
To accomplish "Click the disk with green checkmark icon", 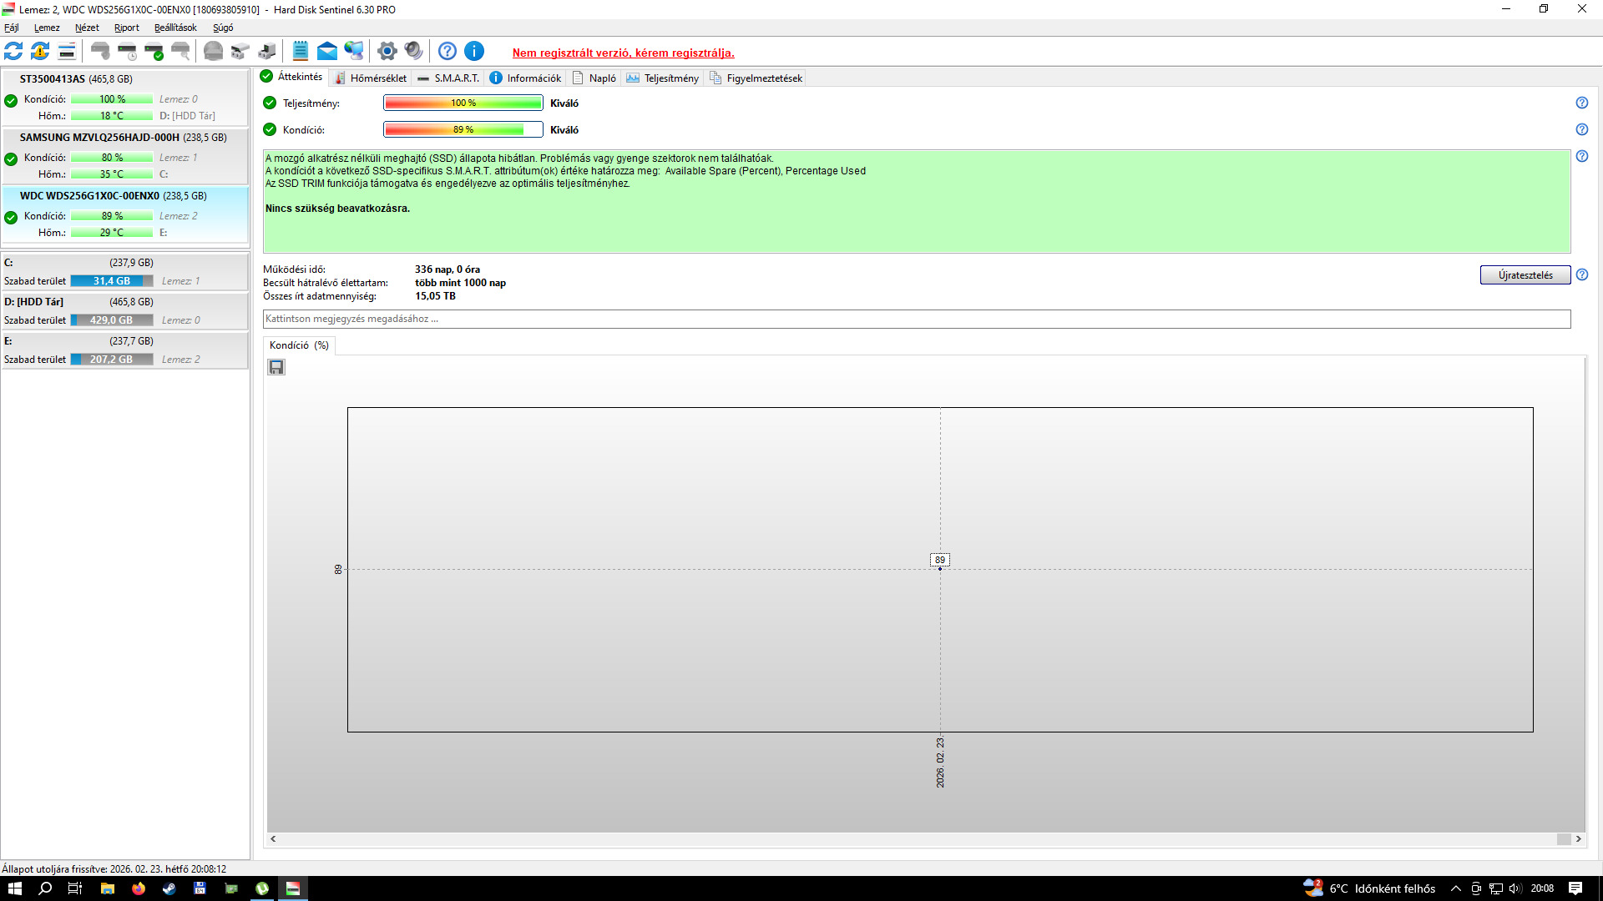I will [154, 51].
